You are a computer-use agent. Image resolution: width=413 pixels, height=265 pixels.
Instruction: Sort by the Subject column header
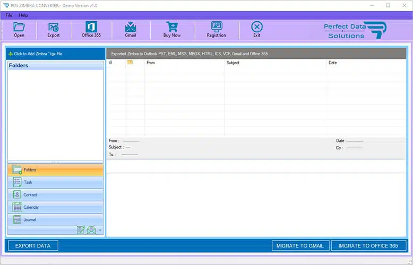pos(276,63)
